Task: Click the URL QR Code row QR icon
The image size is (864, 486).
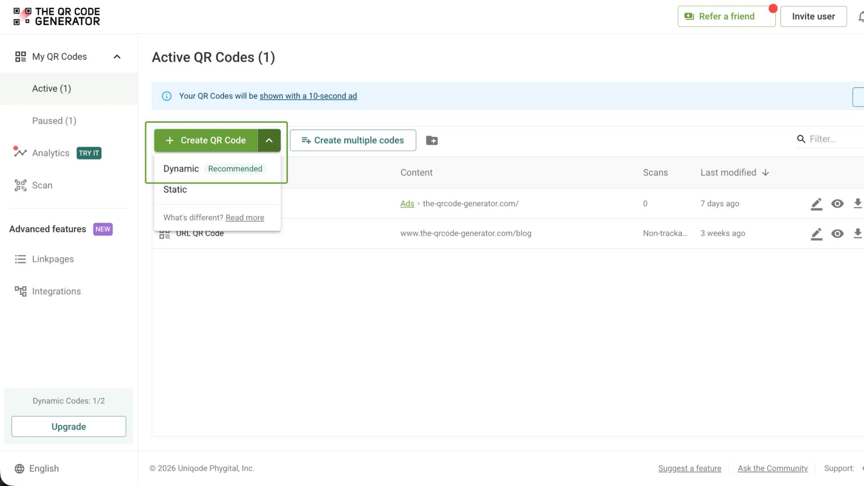Action: tap(165, 235)
